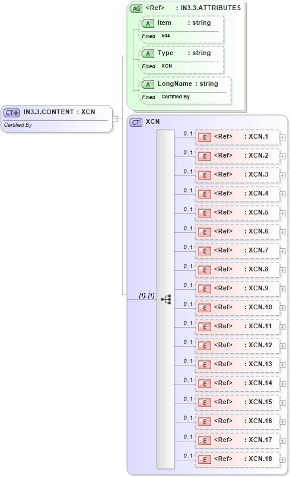Screen dimensions: 290x477
Task: Select the fixed value 'Certified By' under LongName
Action: tap(176, 97)
